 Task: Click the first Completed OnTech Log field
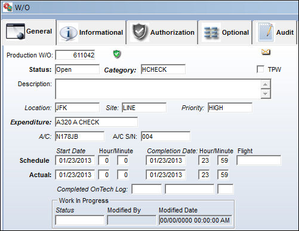point(147,189)
